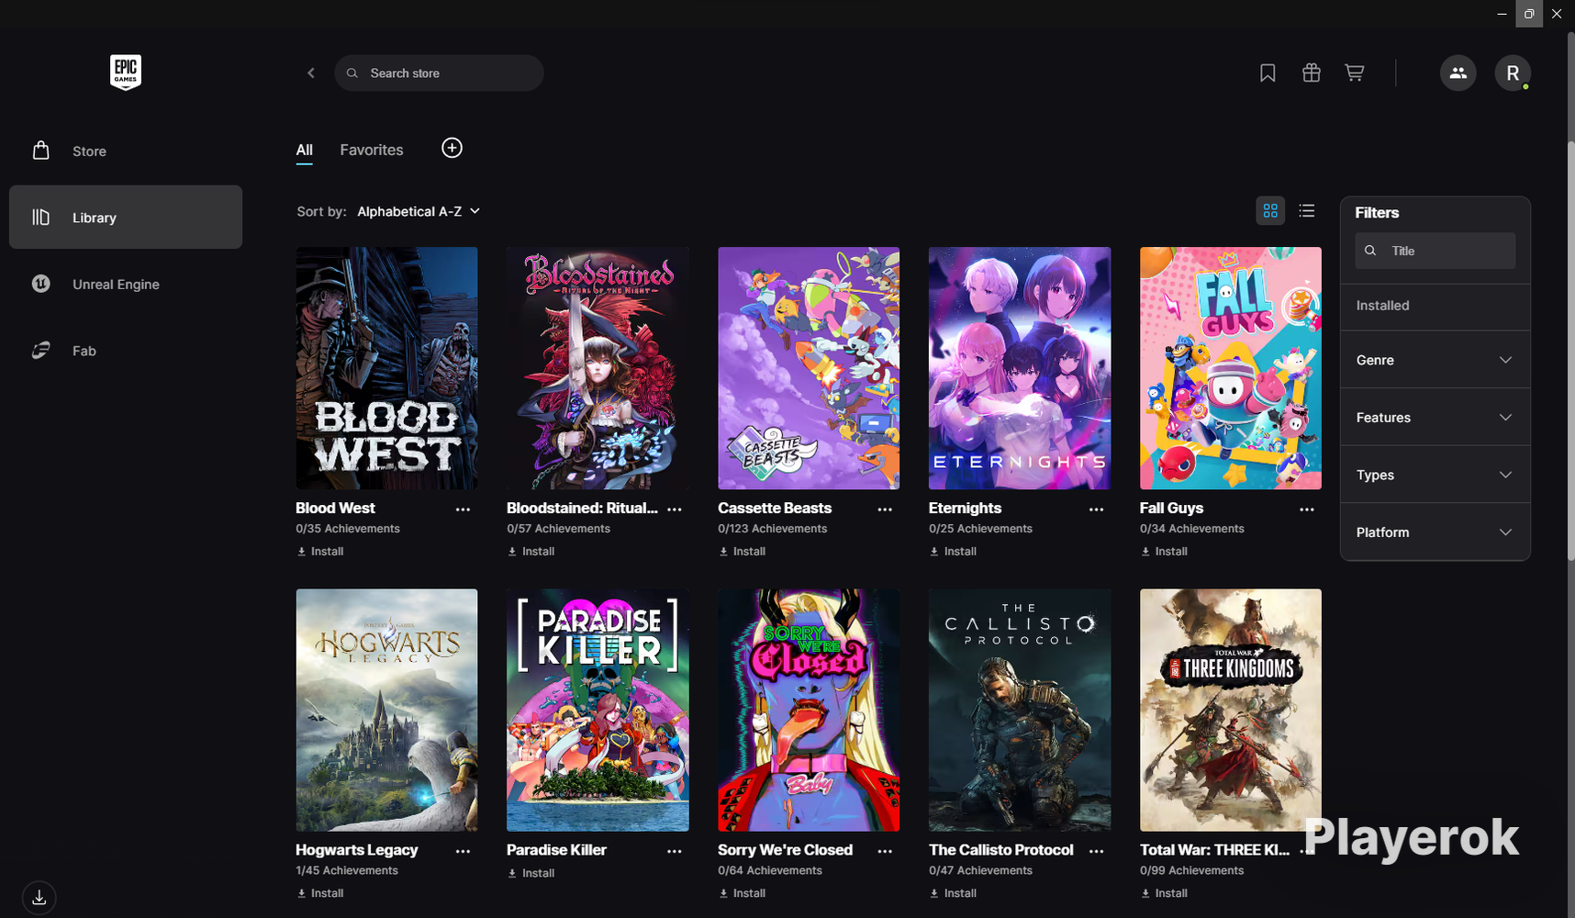Click the Epic Games logo
The width and height of the screenshot is (1575, 918).
[126, 72]
